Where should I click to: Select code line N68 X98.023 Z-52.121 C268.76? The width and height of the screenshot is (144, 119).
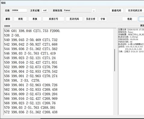coord(30,103)
